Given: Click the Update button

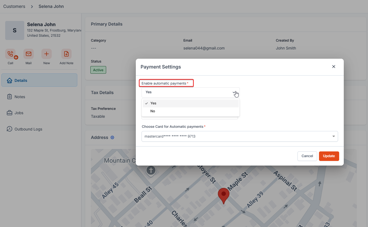Looking at the screenshot, I should 329,156.
